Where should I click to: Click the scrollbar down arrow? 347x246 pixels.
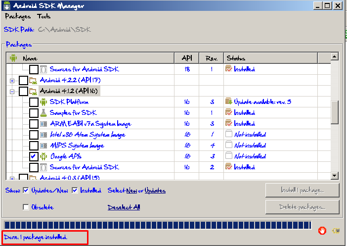[x=335, y=176]
